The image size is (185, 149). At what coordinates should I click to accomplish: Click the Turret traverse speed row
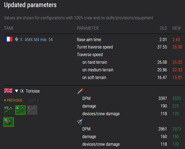(95, 47)
